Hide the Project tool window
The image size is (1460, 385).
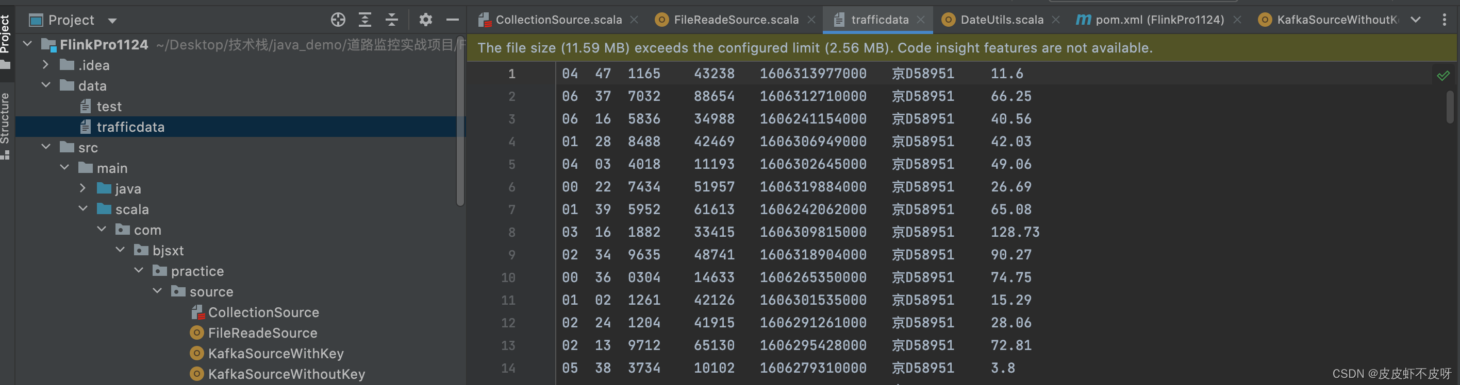452,20
